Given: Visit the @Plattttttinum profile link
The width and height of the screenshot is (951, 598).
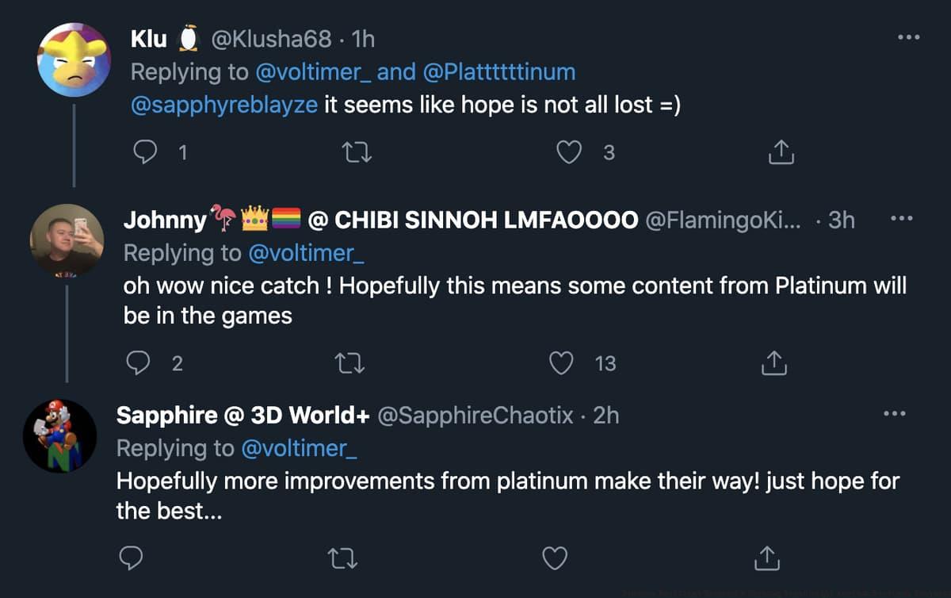Looking at the screenshot, I should click(499, 71).
